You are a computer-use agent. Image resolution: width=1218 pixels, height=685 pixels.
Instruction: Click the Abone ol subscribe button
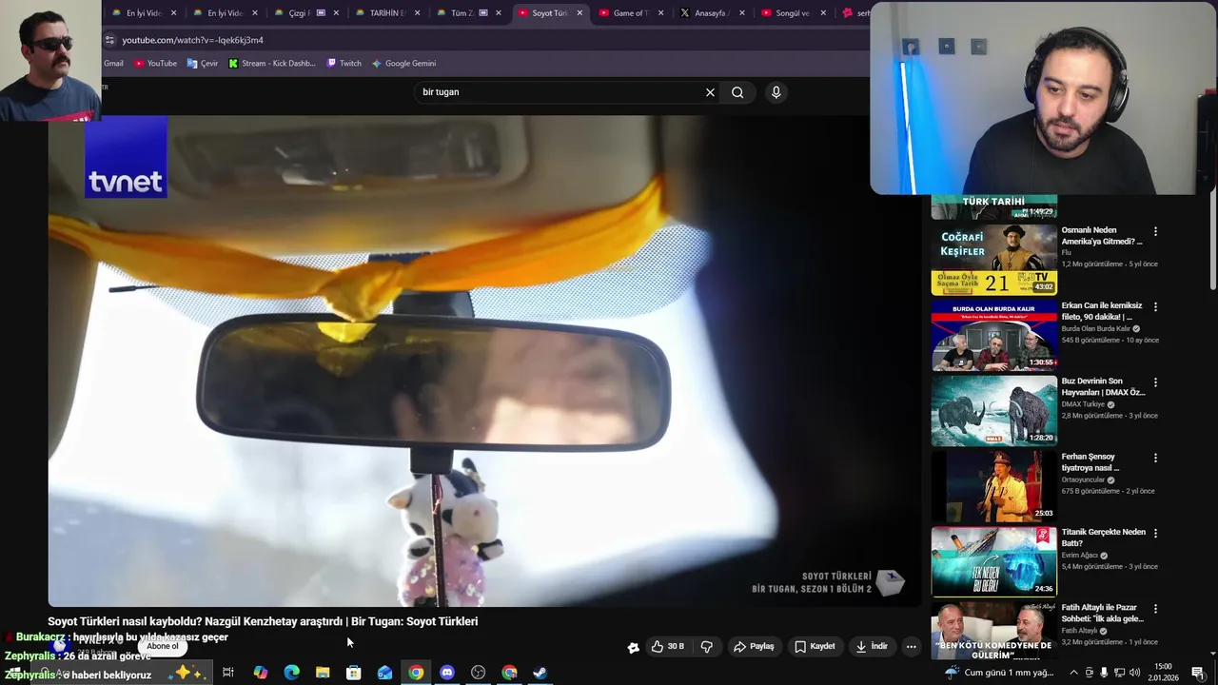[163, 646]
